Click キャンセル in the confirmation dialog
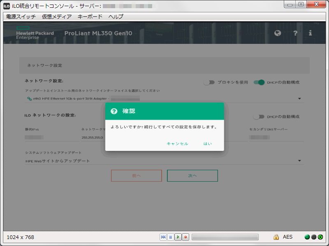The image size is (329, 246). [177, 144]
